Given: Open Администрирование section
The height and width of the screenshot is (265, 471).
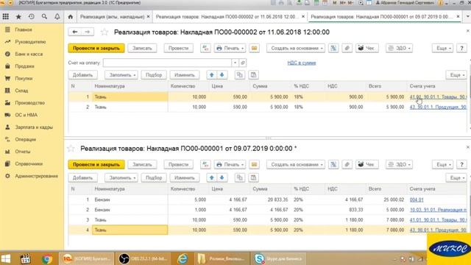Looking at the screenshot, I should coord(36,176).
